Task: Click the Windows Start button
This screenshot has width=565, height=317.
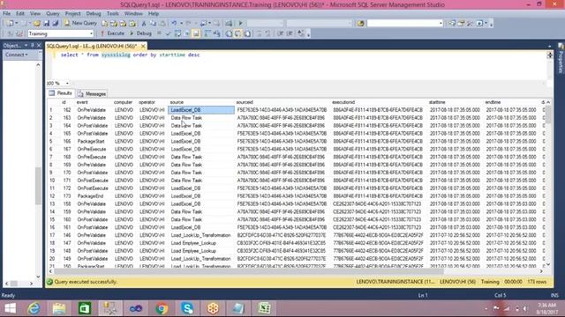Action: [x=10, y=308]
